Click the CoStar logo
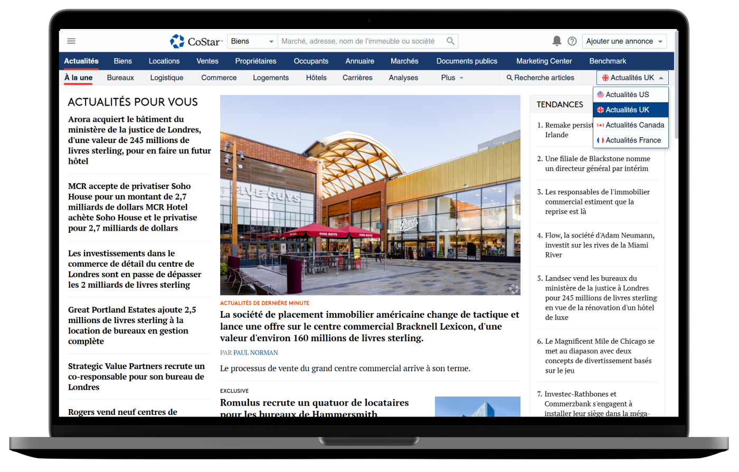739x472 pixels. click(196, 41)
